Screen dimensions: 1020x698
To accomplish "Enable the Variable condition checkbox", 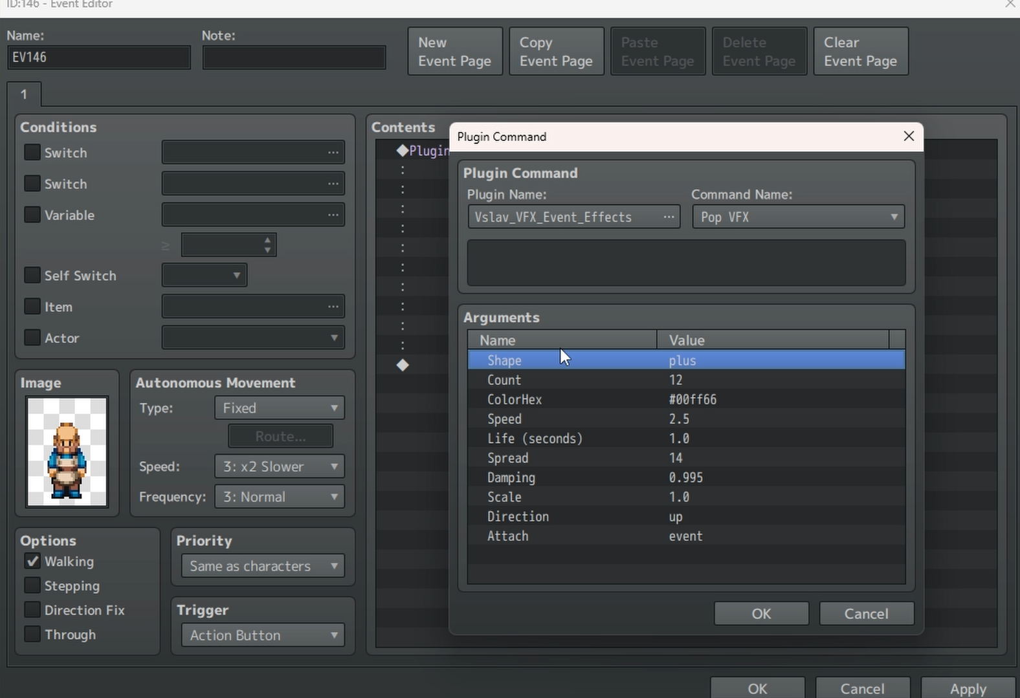I will coord(32,214).
